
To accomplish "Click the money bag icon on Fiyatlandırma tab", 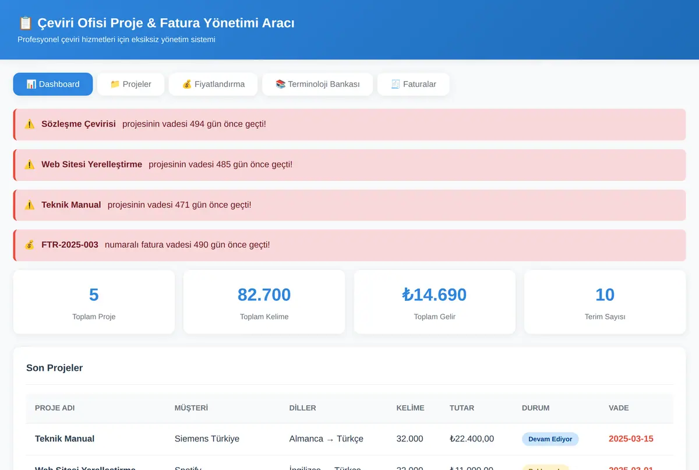I will pos(187,84).
